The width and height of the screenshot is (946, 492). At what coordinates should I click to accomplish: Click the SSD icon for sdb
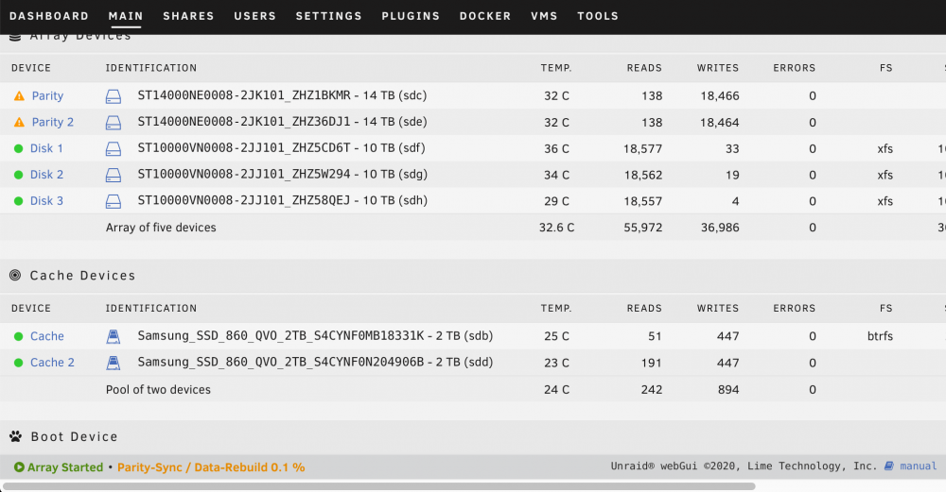[114, 336]
